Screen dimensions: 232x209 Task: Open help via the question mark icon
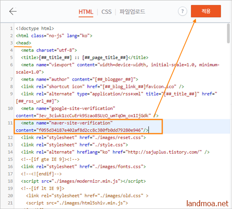(182, 11)
